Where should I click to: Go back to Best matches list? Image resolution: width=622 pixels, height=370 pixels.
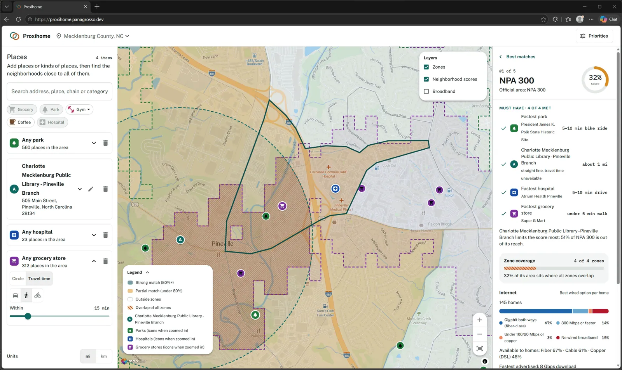(517, 57)
